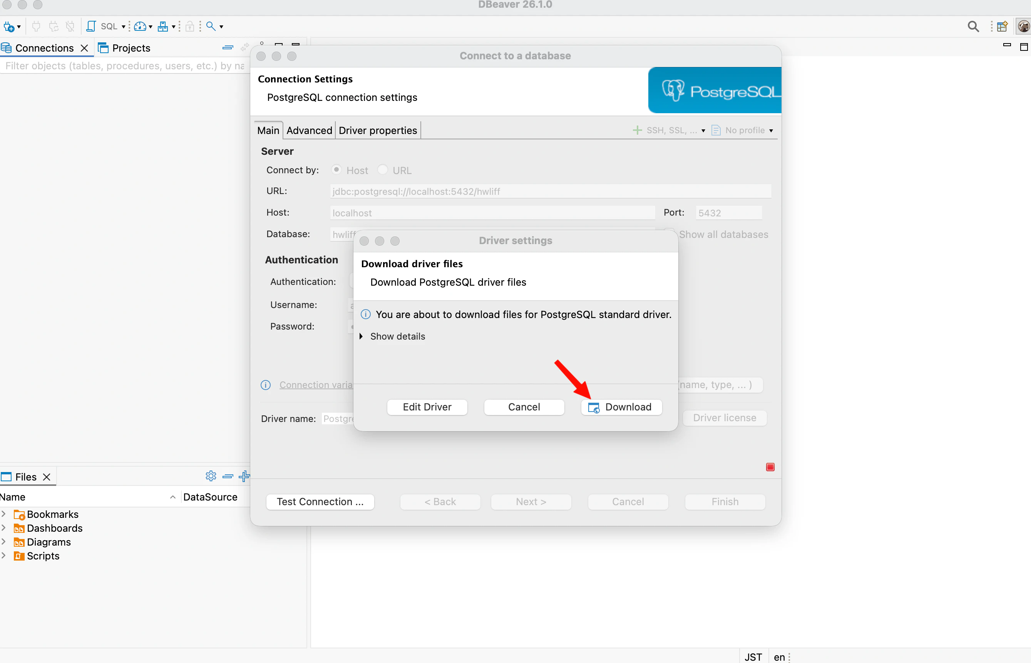This screenshot has width=1031, height=663.
Task: Click the DataSource column header
Action: [x=210, y=497]
